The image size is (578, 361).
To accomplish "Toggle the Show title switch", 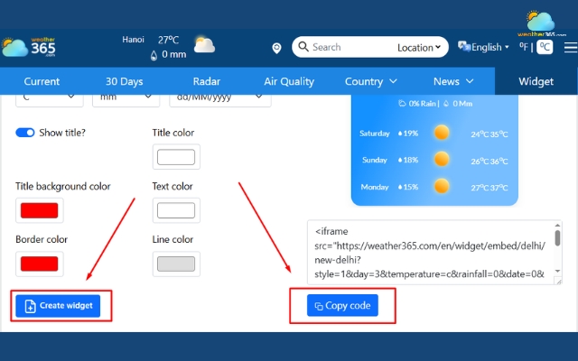I will (25, 133).
